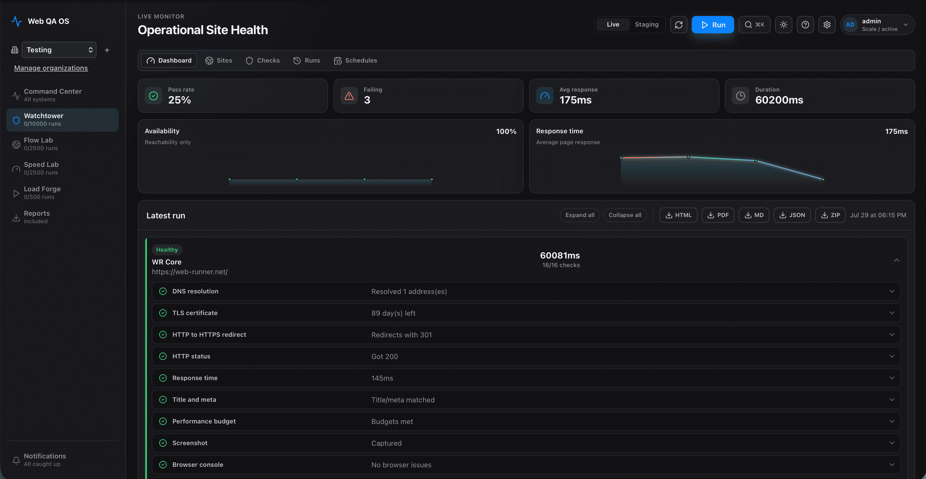This screenshot has width=926, height=479.
Task: Click the refresh icon in the header
Action: pos(678,25)
